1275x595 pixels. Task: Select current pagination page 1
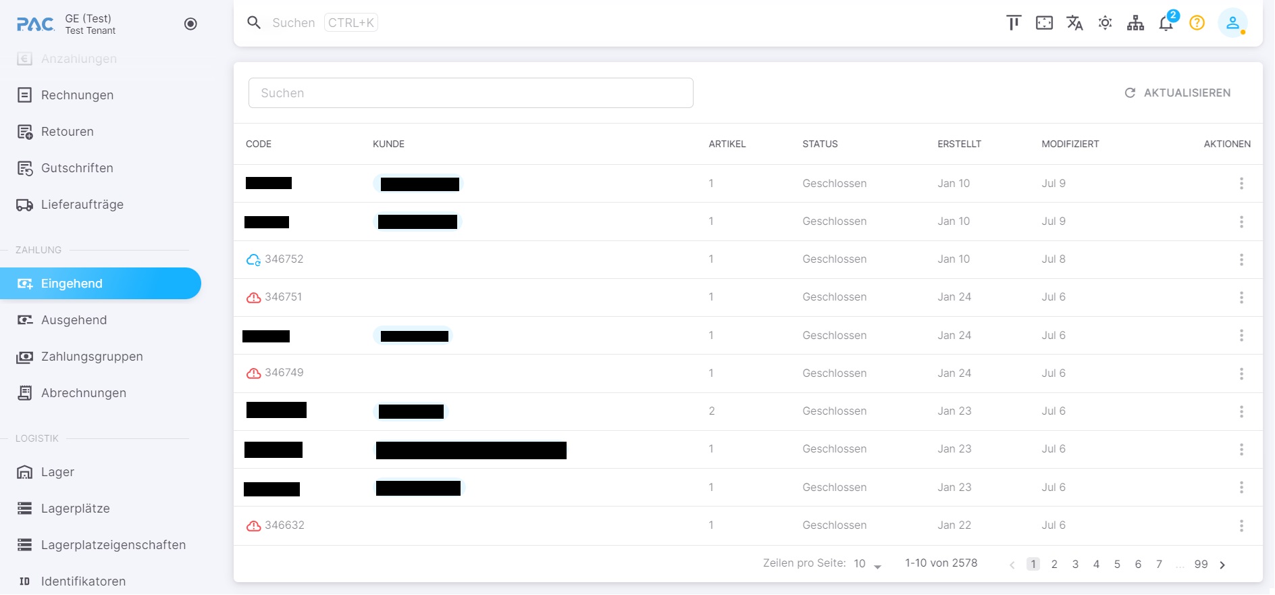(1033, 564)
